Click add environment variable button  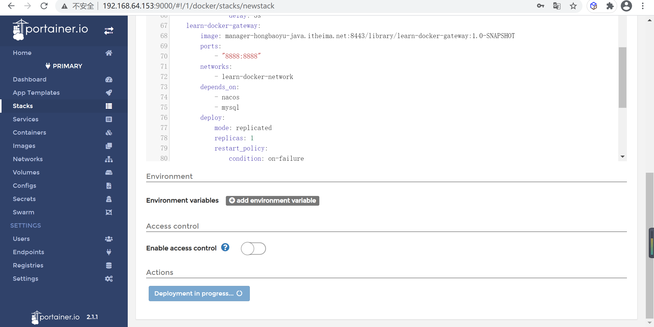pos(272,201)
